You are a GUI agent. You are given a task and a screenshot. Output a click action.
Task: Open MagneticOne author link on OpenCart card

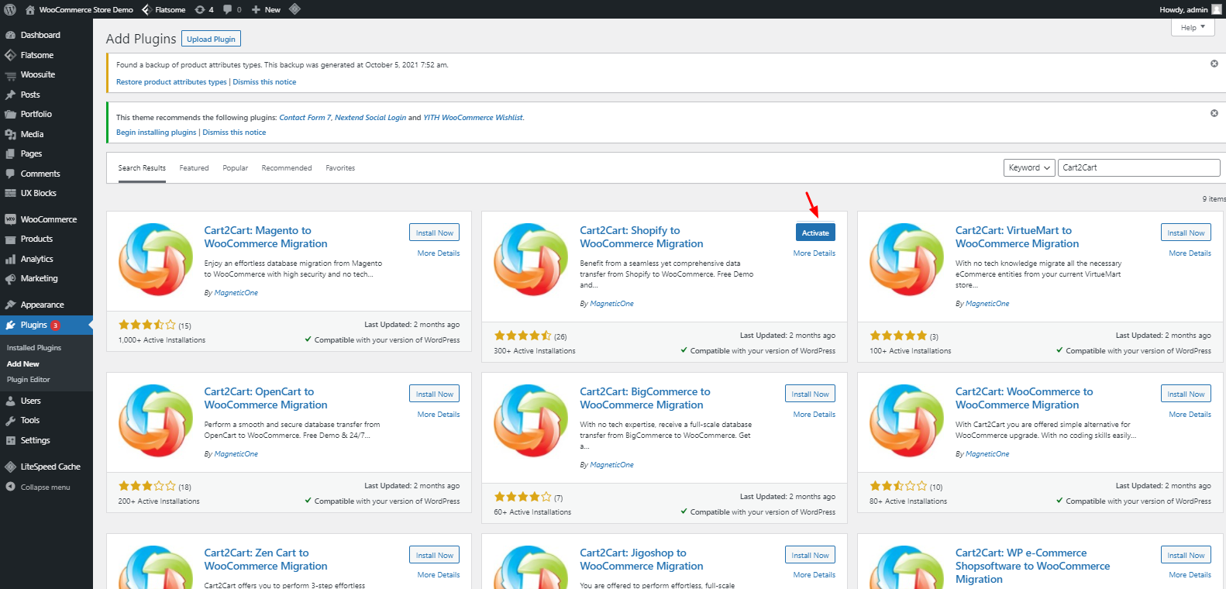pyautogui.click(x=236, y=454)
